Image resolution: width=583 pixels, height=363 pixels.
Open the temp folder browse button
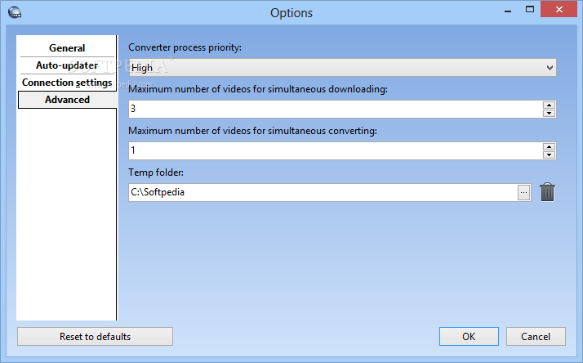click(523, 192)
